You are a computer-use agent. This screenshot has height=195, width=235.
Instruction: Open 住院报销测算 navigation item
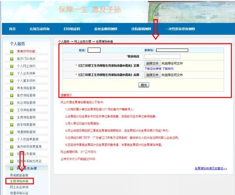coord(141,29)
